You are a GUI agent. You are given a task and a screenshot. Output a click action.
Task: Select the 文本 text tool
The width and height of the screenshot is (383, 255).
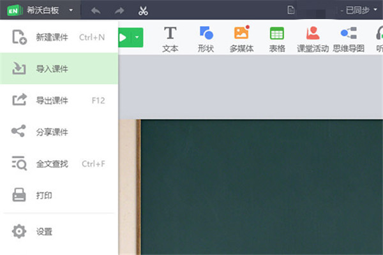coord(170,38)
